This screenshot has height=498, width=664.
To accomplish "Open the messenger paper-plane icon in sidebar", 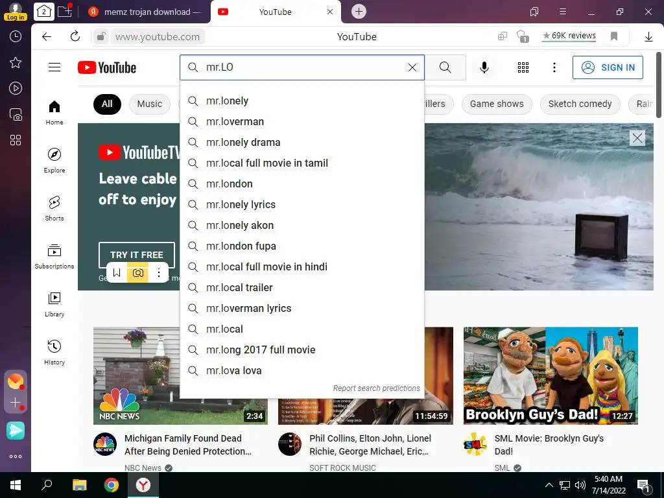I will coord(16,431).
